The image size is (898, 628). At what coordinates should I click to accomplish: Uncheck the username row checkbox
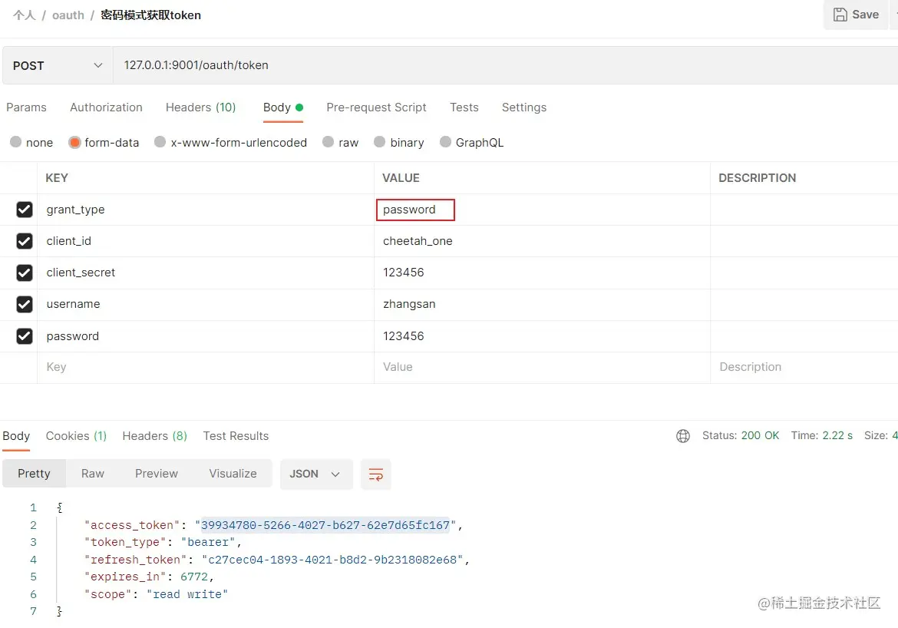pyautogui.click(x=24, y=304)
